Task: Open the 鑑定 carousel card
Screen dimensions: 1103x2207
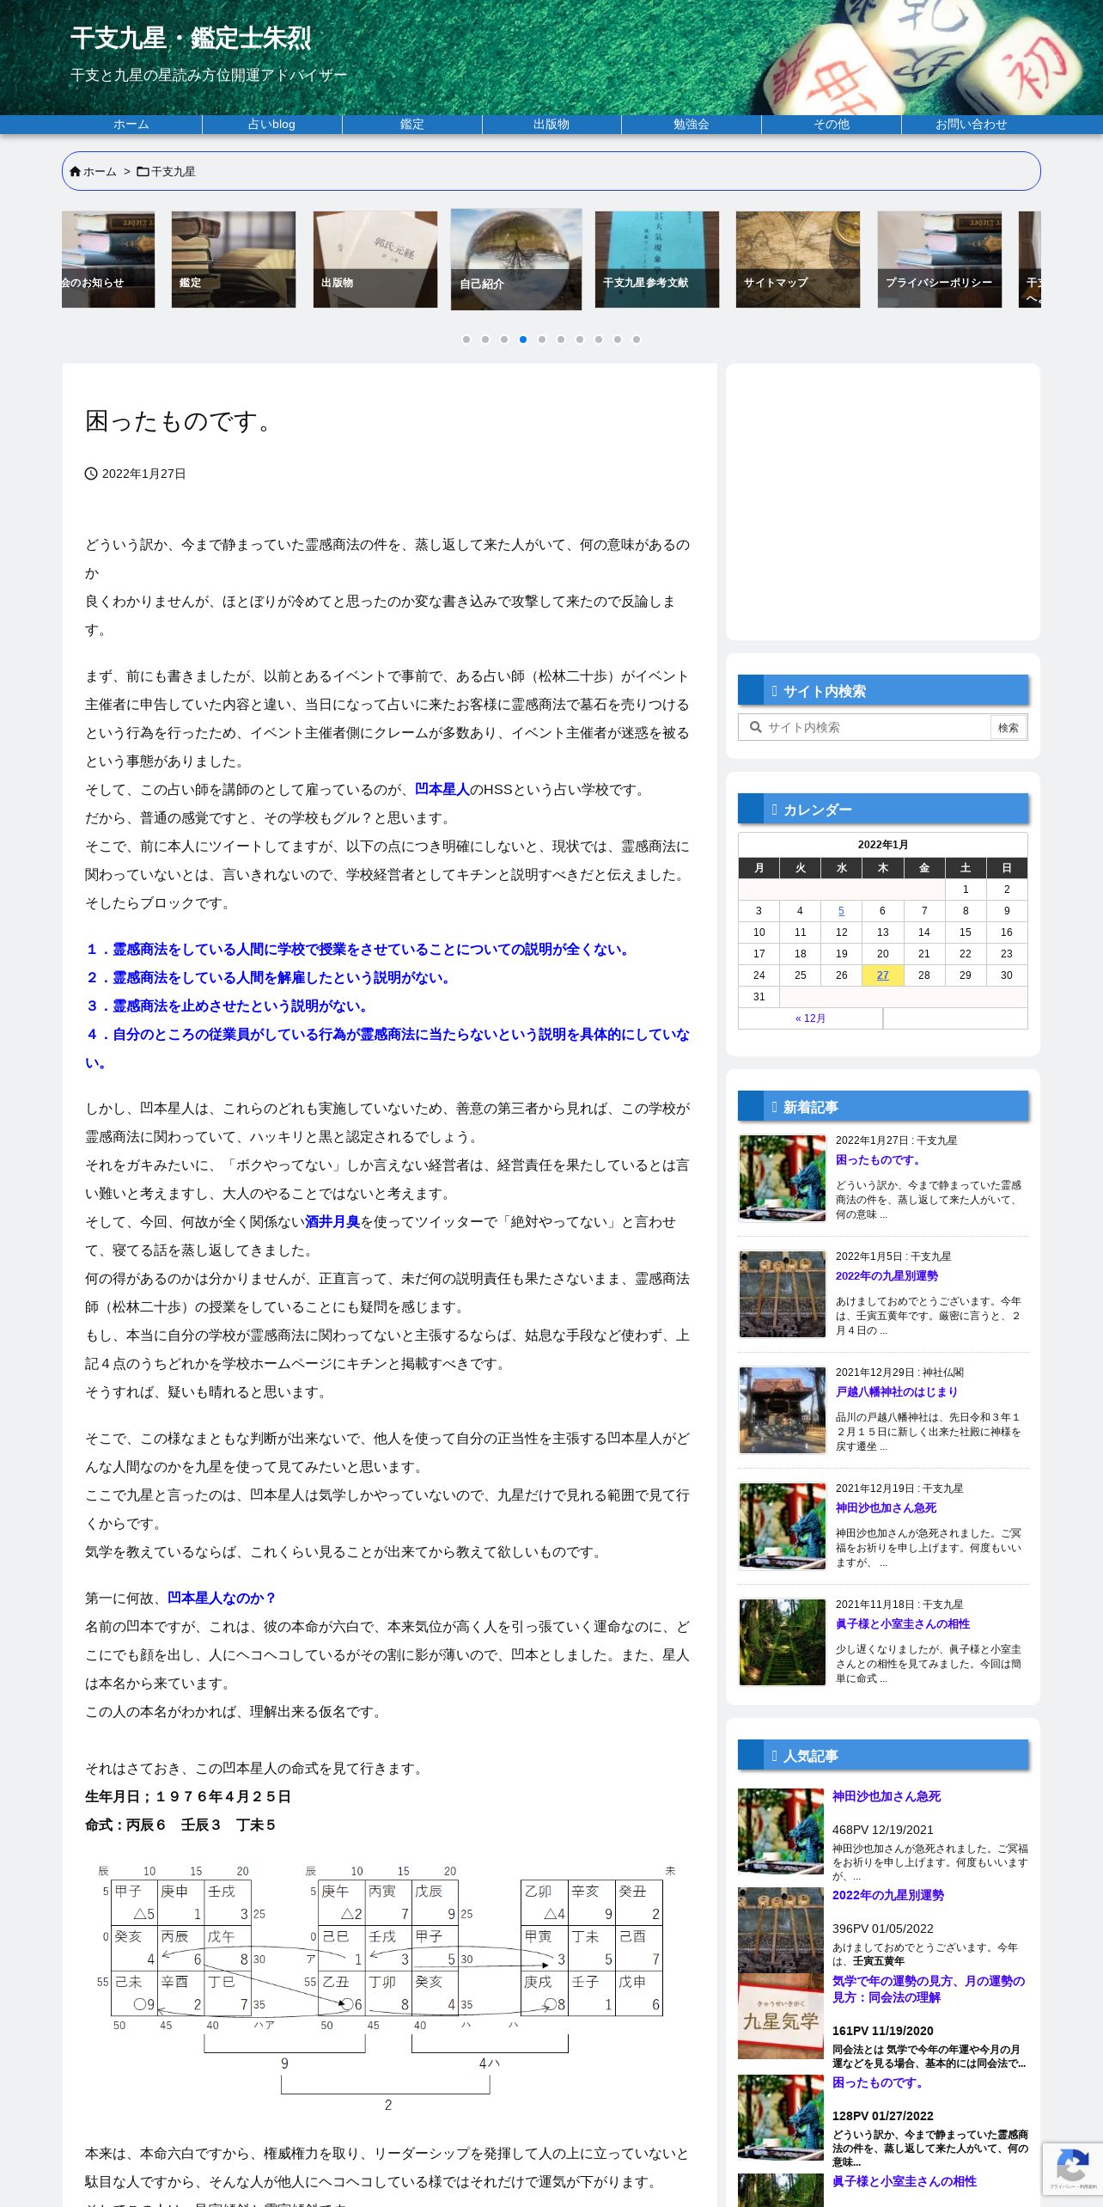Action: [234, 260]
